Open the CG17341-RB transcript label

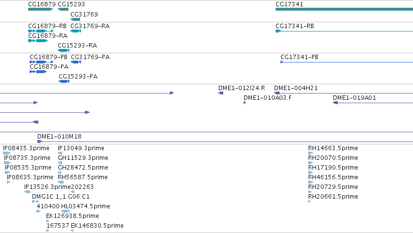coord(295,26)
